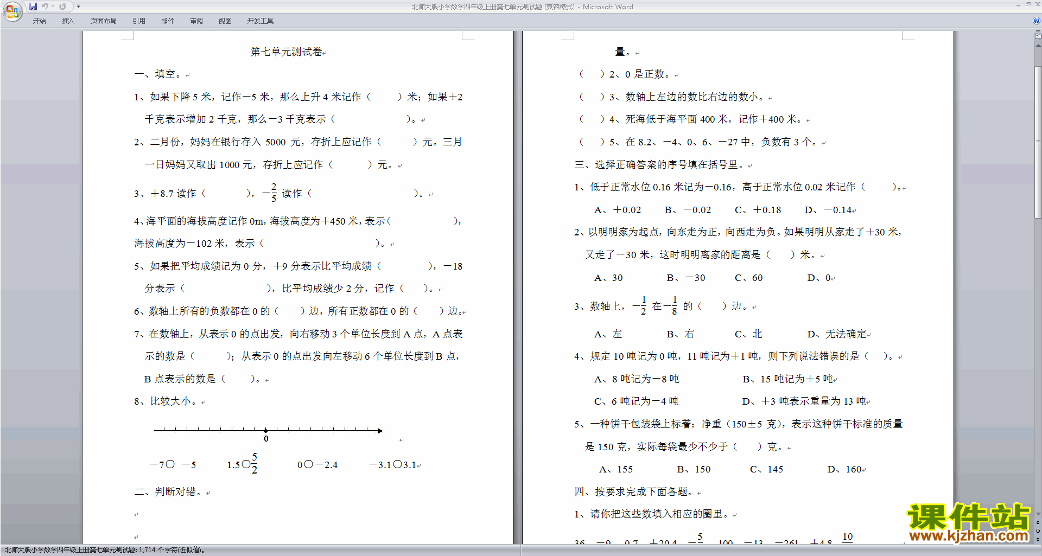Click the line 1、请你把这些数填入相应的圈里。

tap(651, 514)
